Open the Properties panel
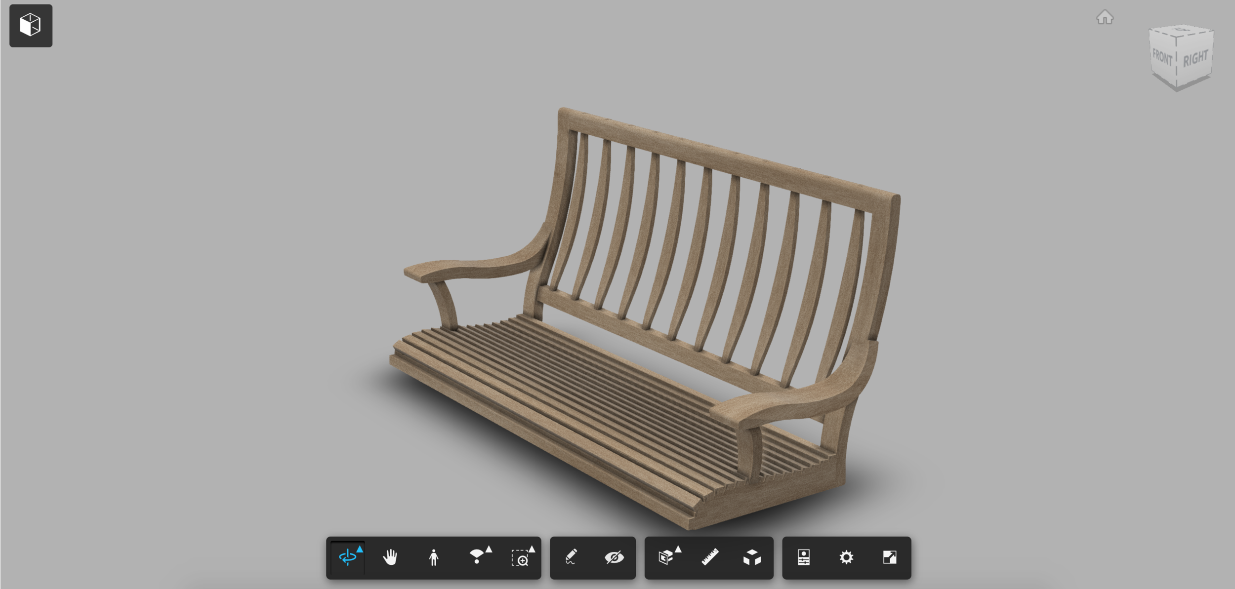The image size is (1235, 589). [804, 557]
